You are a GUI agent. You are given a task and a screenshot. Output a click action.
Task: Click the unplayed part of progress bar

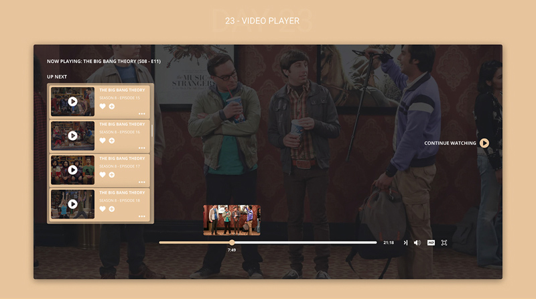pyautogui.click(x=306, y=243)
